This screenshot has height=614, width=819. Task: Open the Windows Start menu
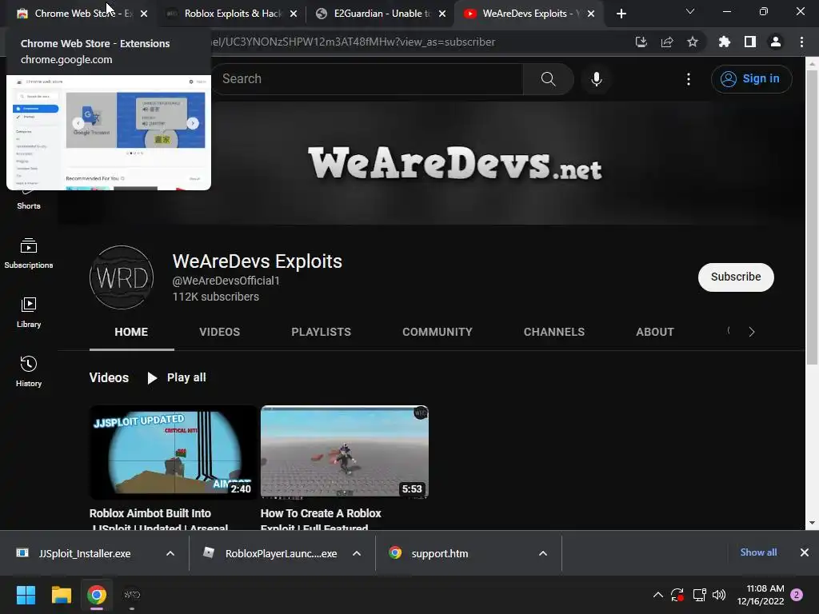pyautogui.click(x=26, y=595)
